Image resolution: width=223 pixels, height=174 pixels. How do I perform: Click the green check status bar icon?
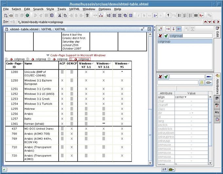coord(4,169)
